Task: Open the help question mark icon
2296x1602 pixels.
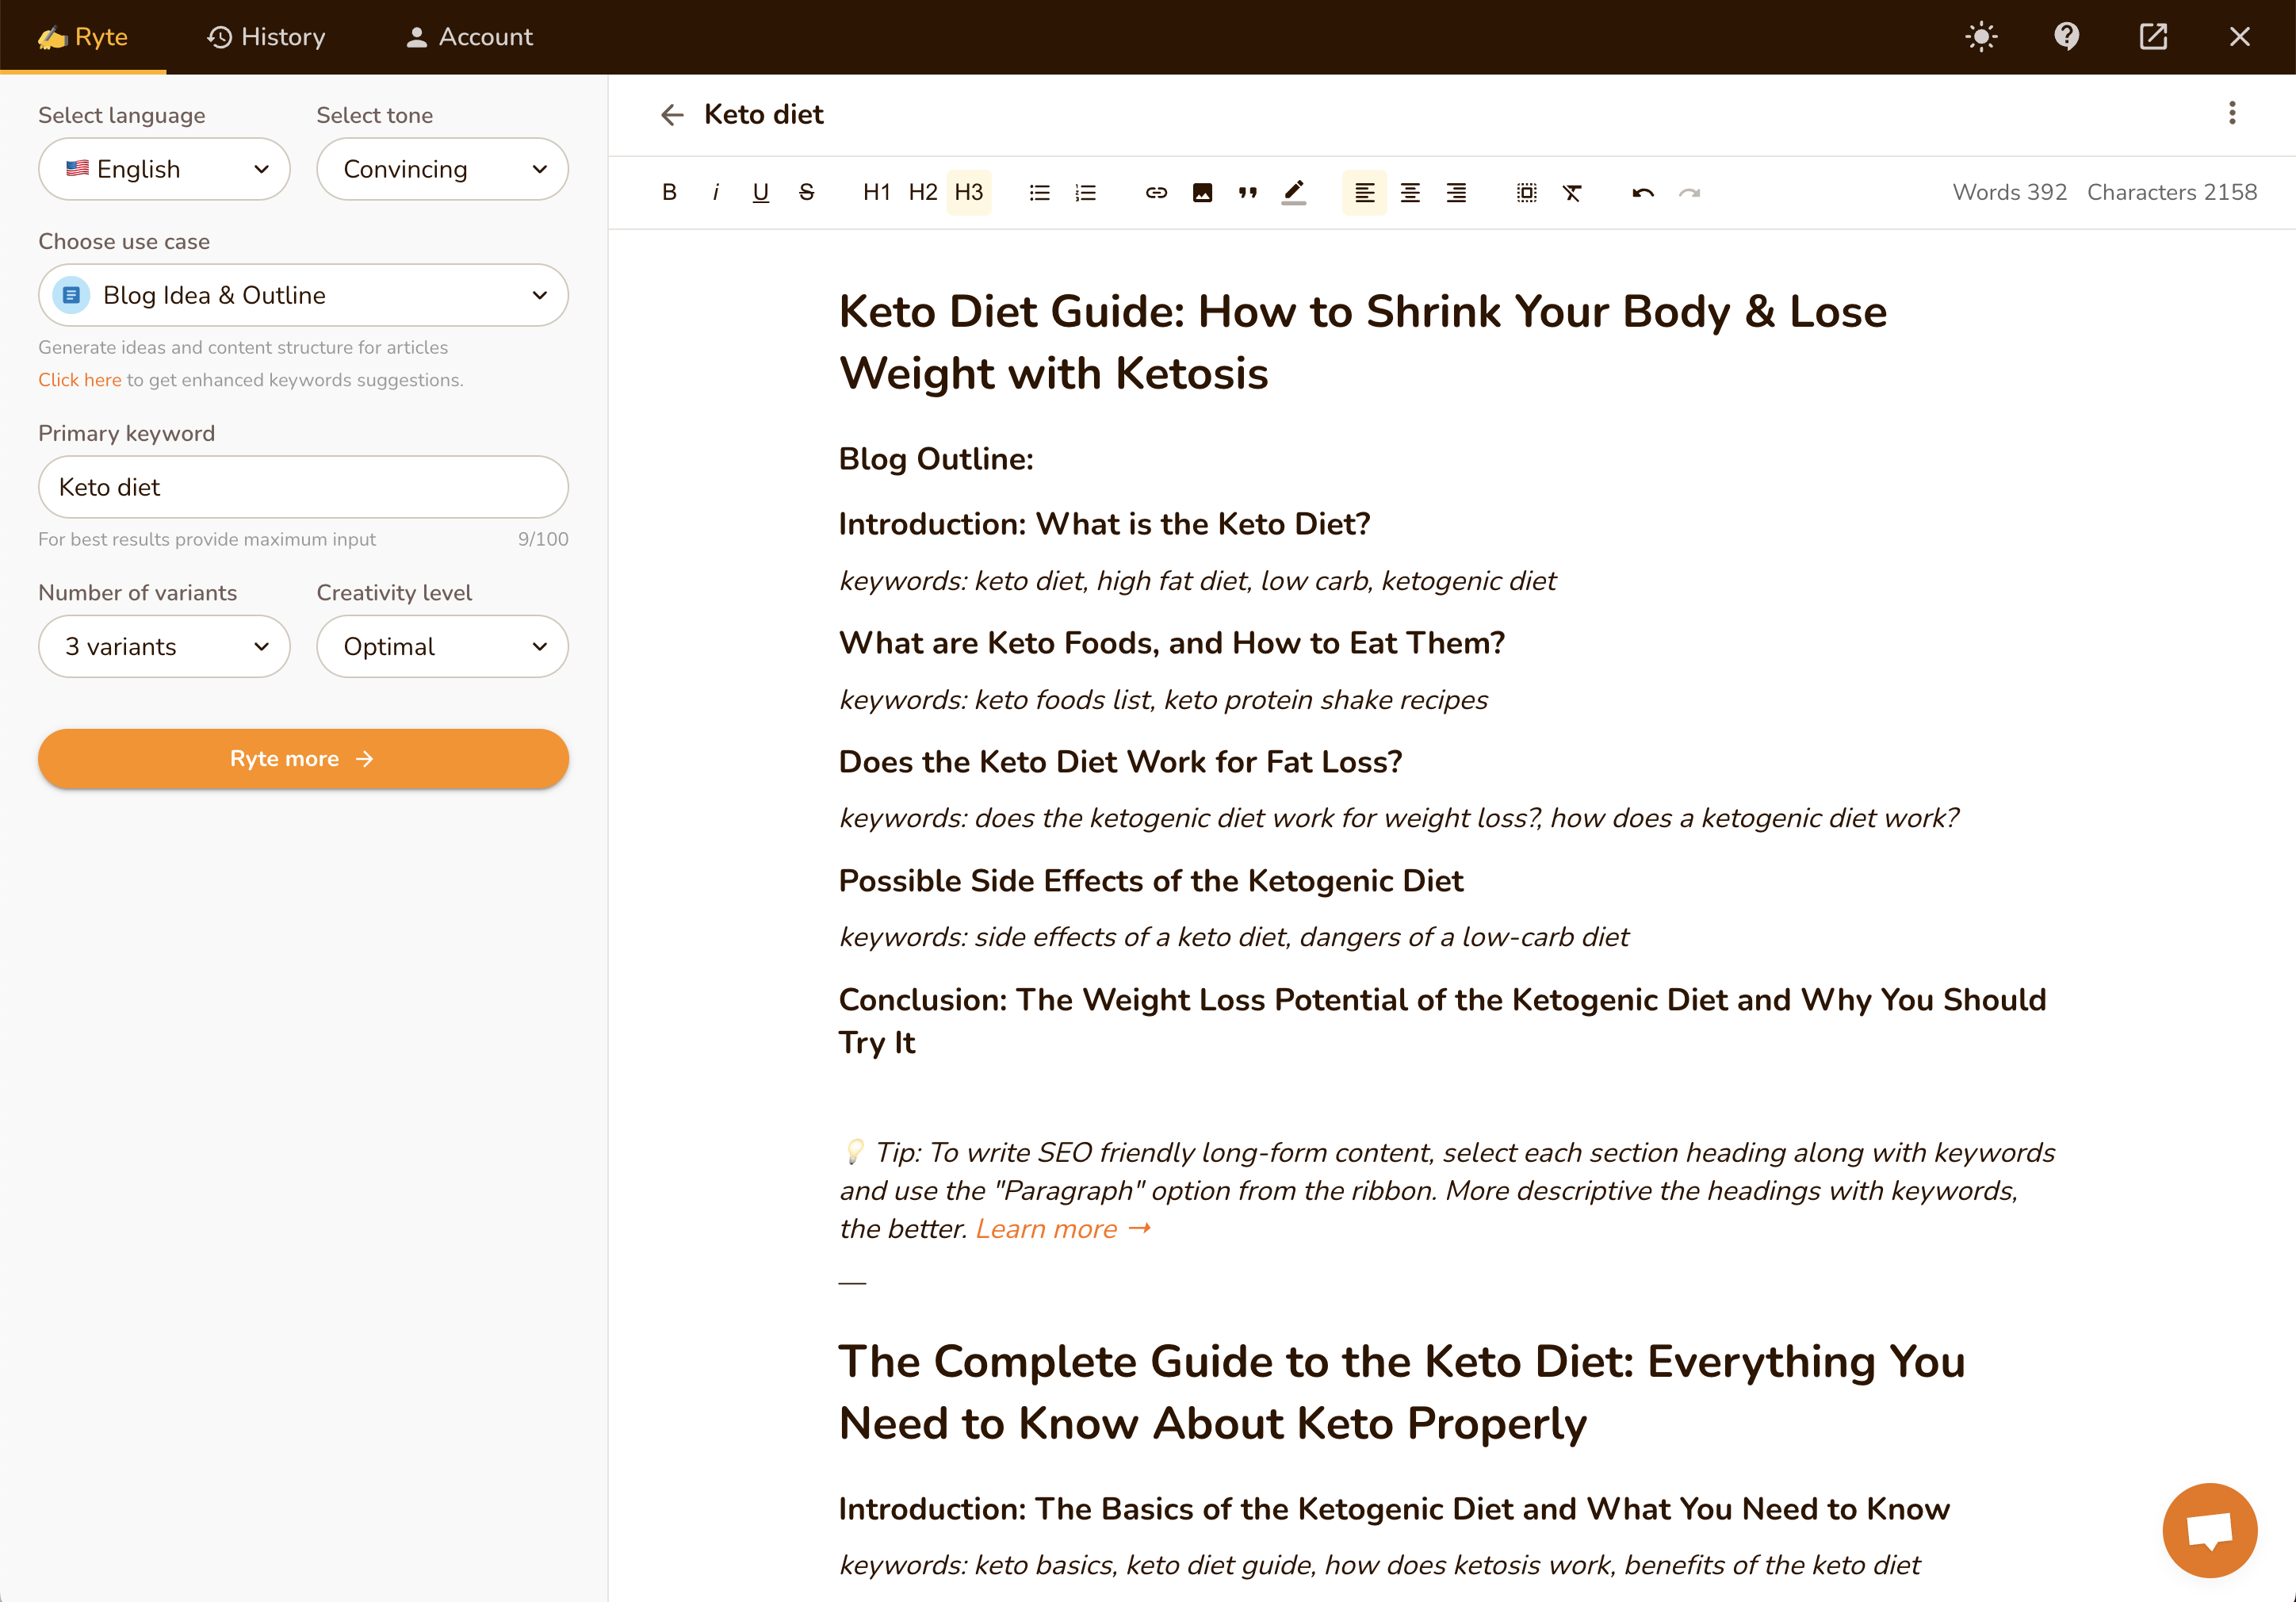Action: tap(2067, 37)
